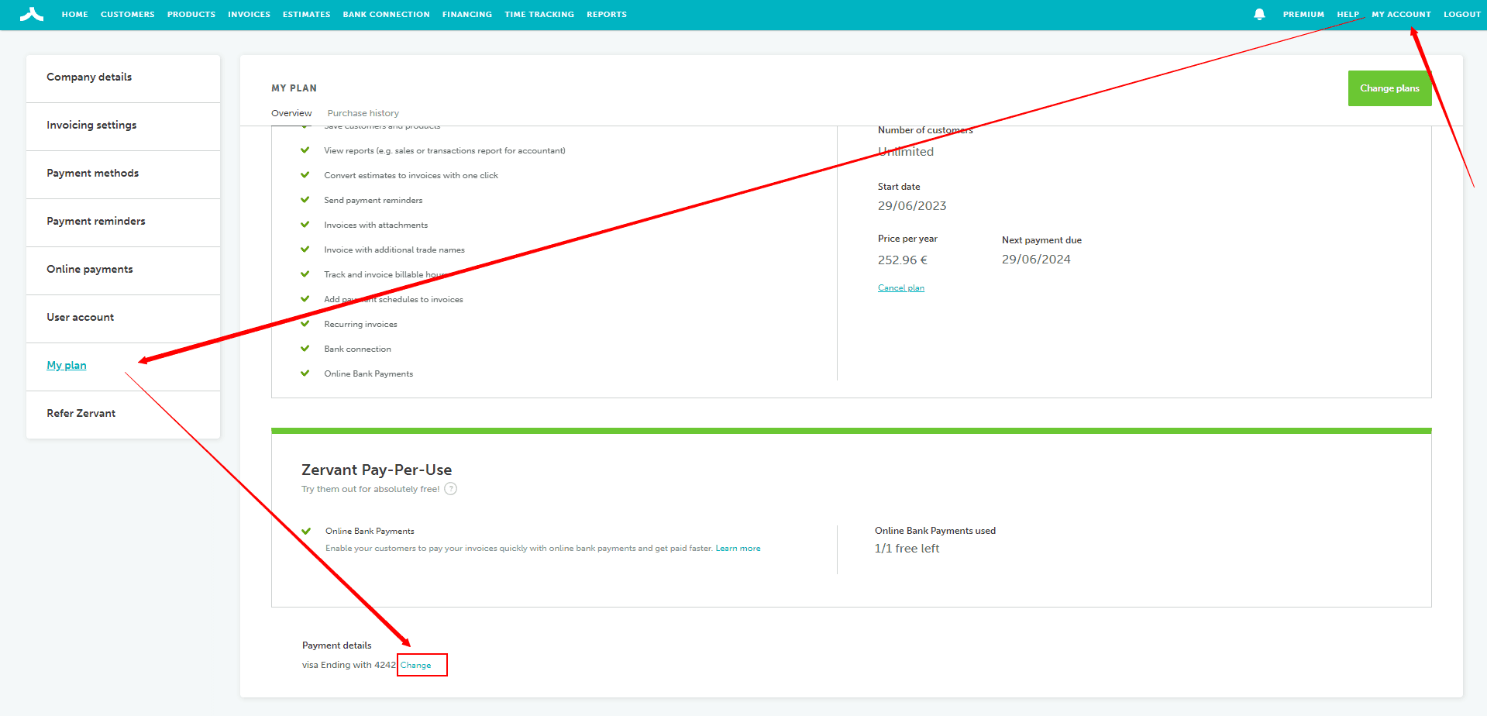1487x716 pixels.
Task: Select My plan in the sidebar
Action: (x=123, y=366)
